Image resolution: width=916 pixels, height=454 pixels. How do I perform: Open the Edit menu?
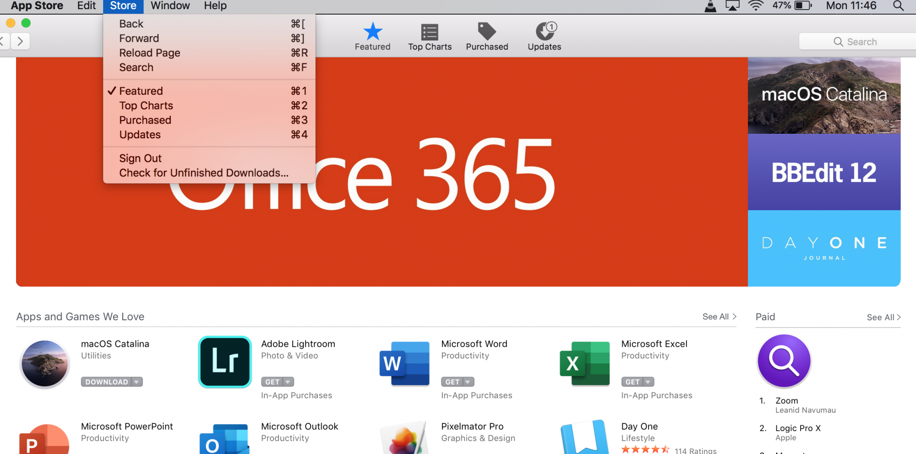pos(87,6)
